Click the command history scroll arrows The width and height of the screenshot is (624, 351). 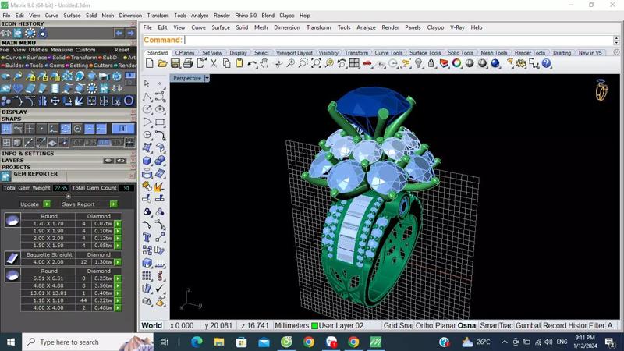pos(616,41)
